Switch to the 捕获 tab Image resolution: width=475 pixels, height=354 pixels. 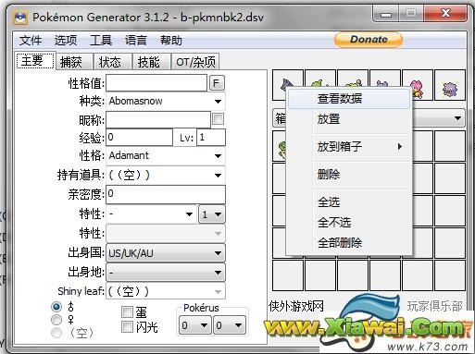(73, 62)
